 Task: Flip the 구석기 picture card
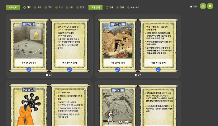[29, 70]
